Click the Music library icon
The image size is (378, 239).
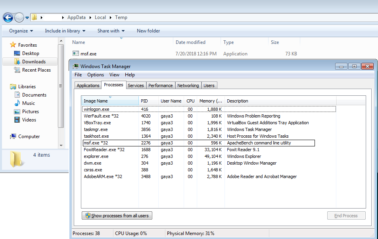tap(17, 103)
